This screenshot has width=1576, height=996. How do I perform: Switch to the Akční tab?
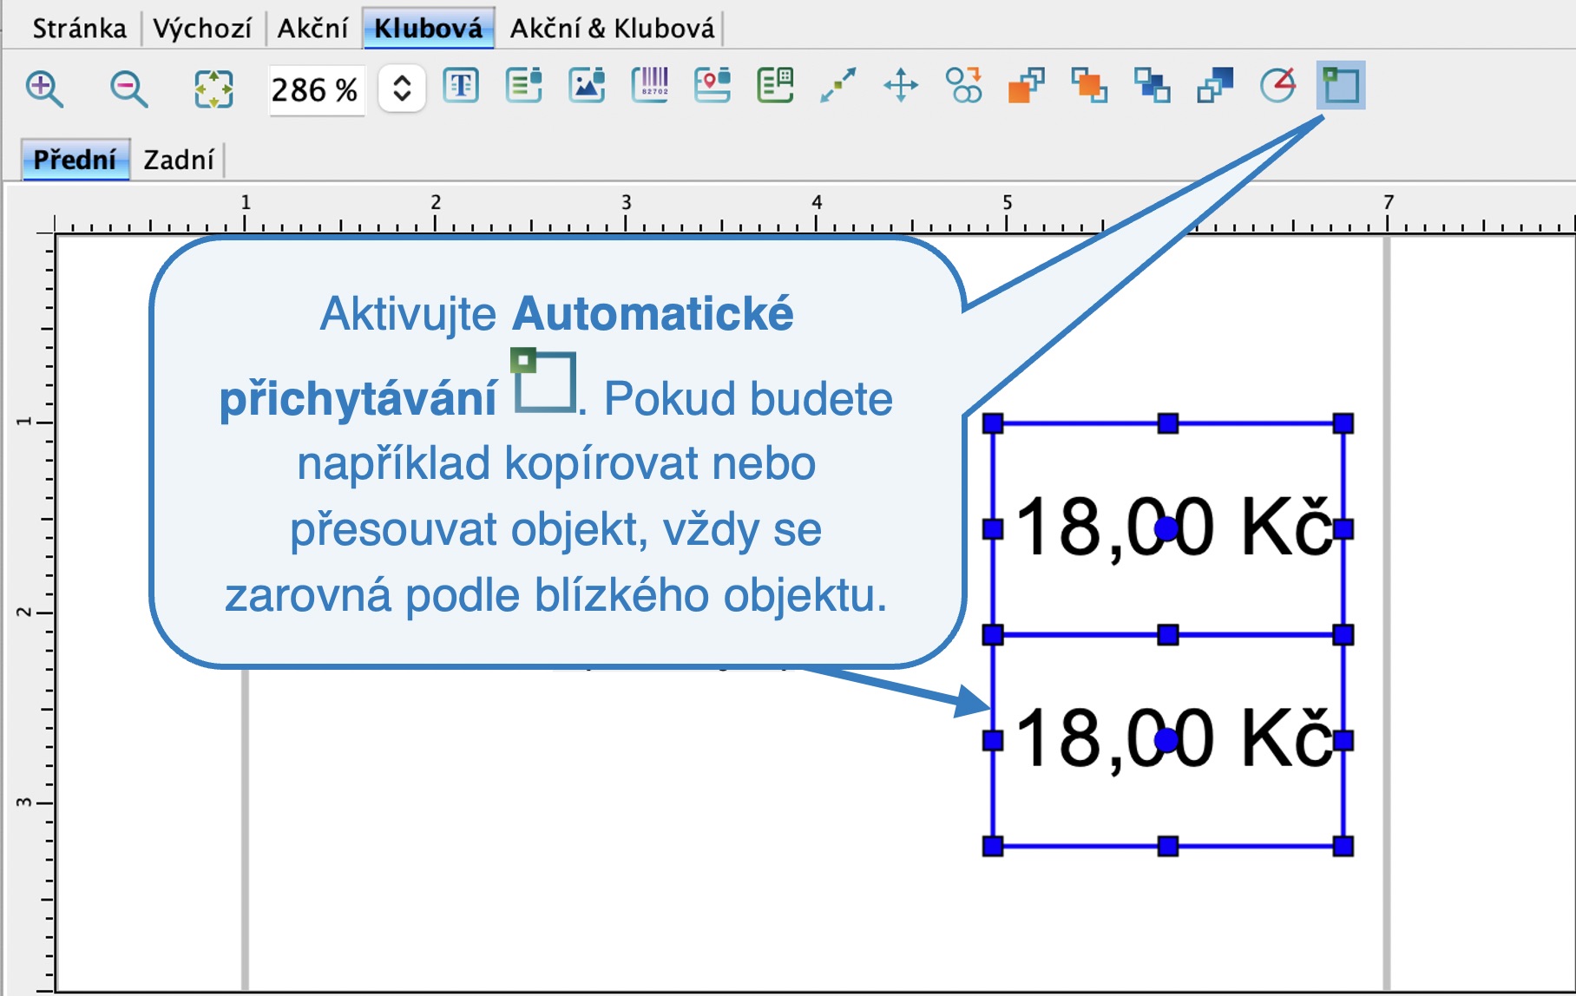312,29
